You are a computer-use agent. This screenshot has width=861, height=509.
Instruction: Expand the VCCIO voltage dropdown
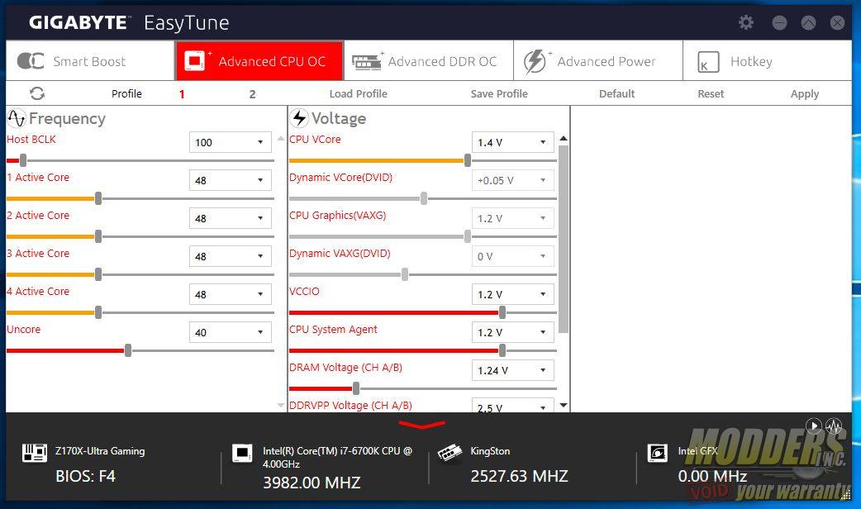tap(513, 294)
